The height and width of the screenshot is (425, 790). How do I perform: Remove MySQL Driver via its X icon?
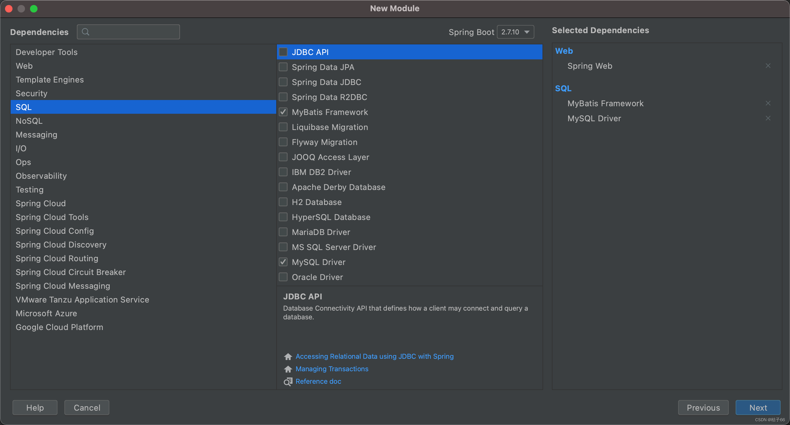[768, 118]
